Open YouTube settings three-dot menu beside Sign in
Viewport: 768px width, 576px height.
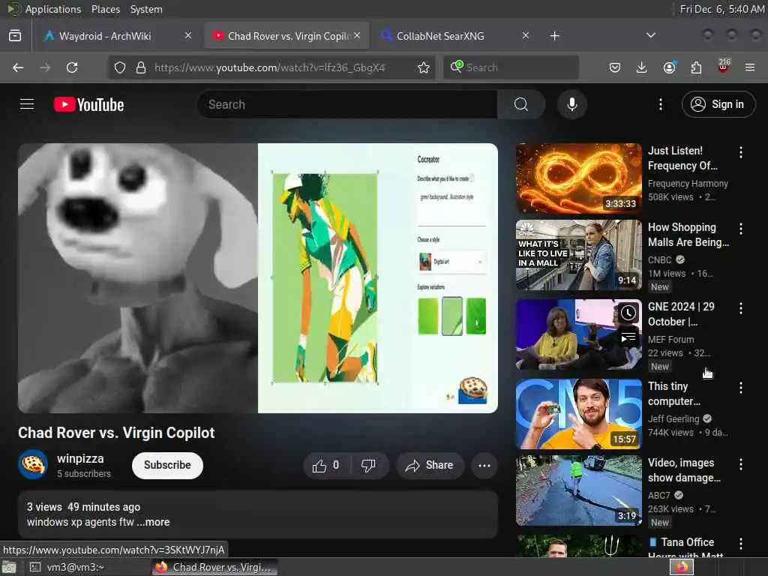660,104
